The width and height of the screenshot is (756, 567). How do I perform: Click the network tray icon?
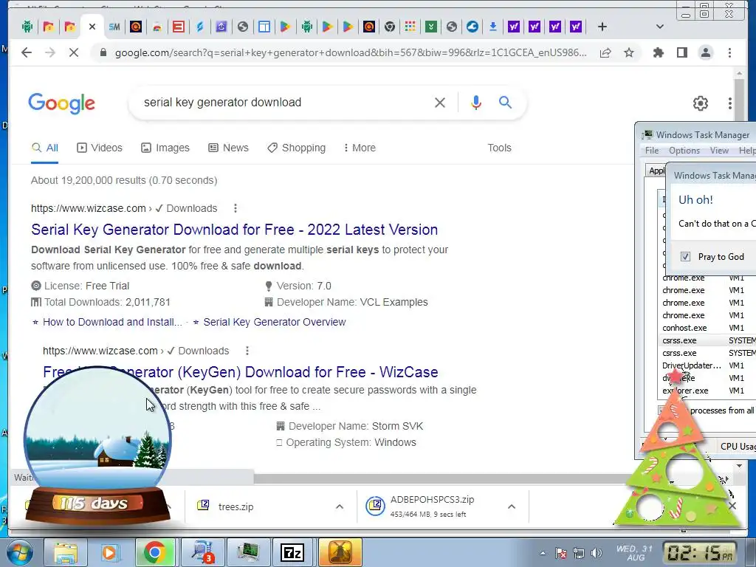click(579, 553)
